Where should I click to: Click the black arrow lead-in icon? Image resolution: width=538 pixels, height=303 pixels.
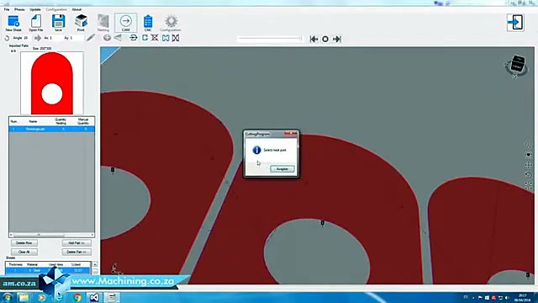134,38
